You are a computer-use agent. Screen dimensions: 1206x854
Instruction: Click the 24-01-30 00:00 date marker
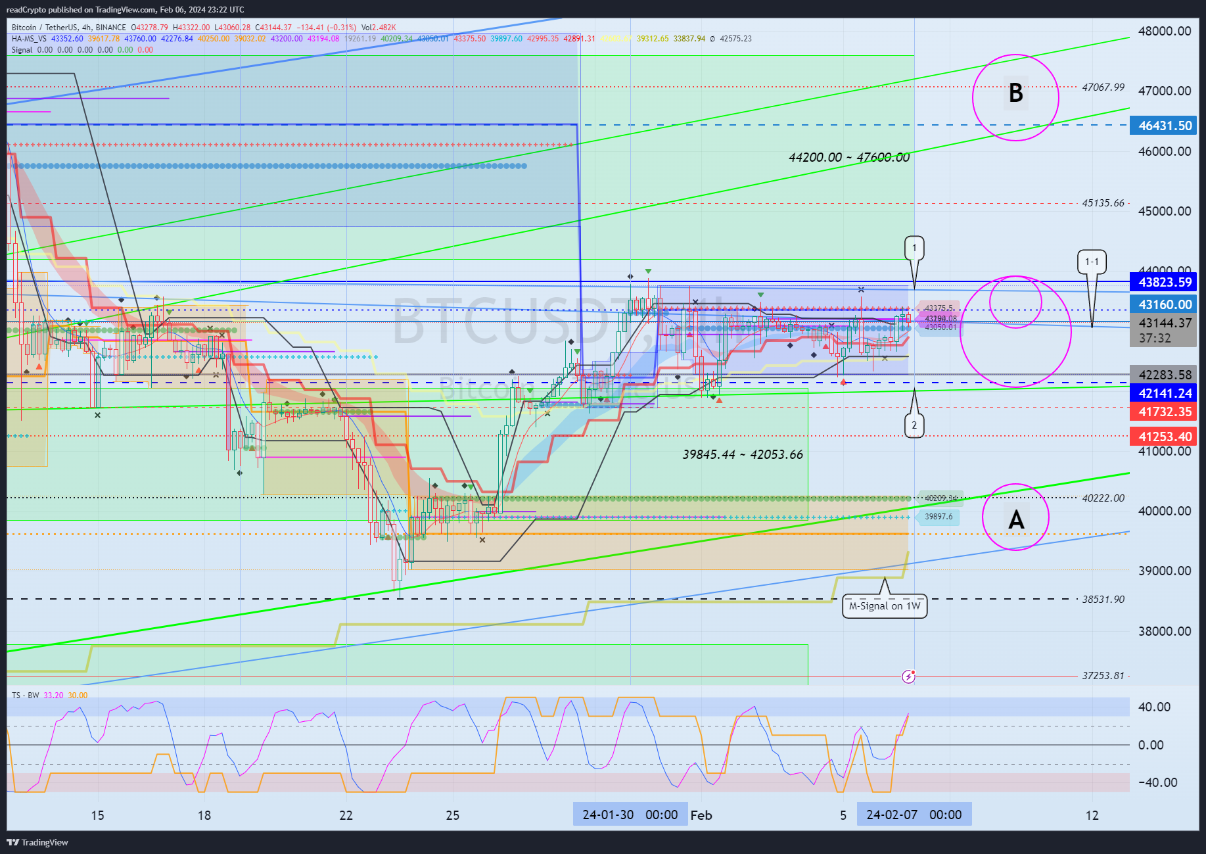click(630, 815)
